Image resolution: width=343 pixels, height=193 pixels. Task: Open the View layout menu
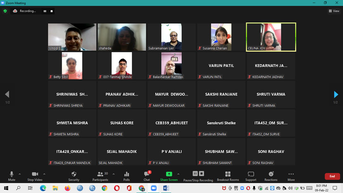(x=334, y=11)
